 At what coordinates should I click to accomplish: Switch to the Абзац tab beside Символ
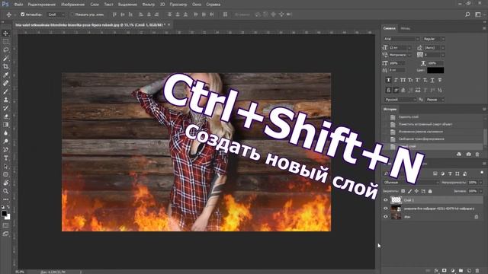tap(405, 28)
